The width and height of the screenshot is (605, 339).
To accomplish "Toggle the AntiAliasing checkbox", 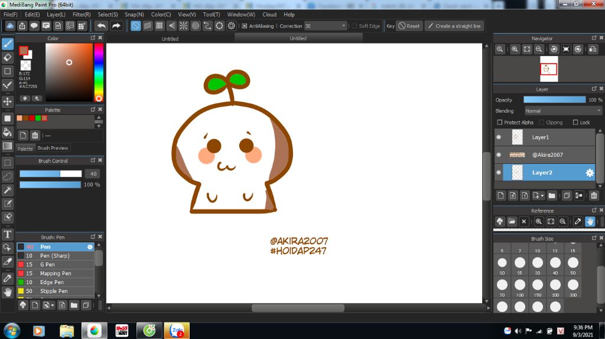I will [244, 26].
